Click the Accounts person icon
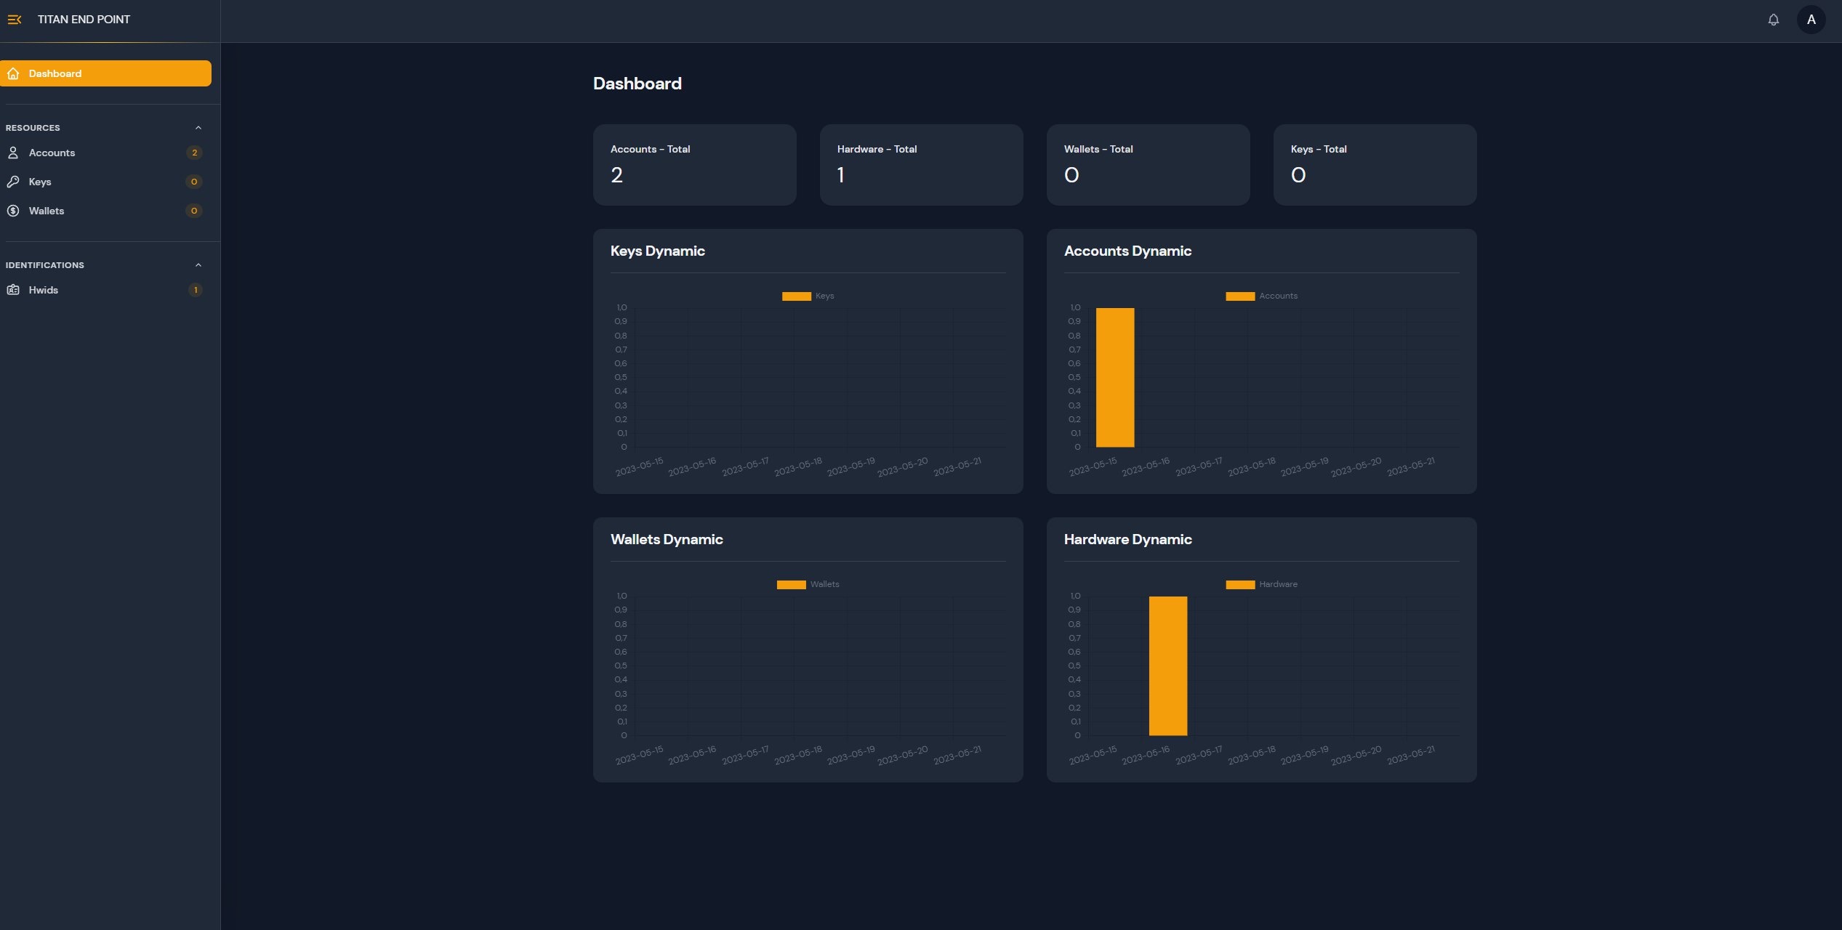Screen dimensions: 1842x930 click(13, 153)
